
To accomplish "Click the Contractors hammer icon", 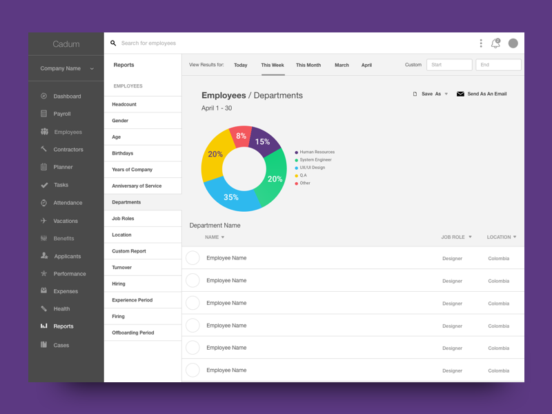I will point(43,149).
